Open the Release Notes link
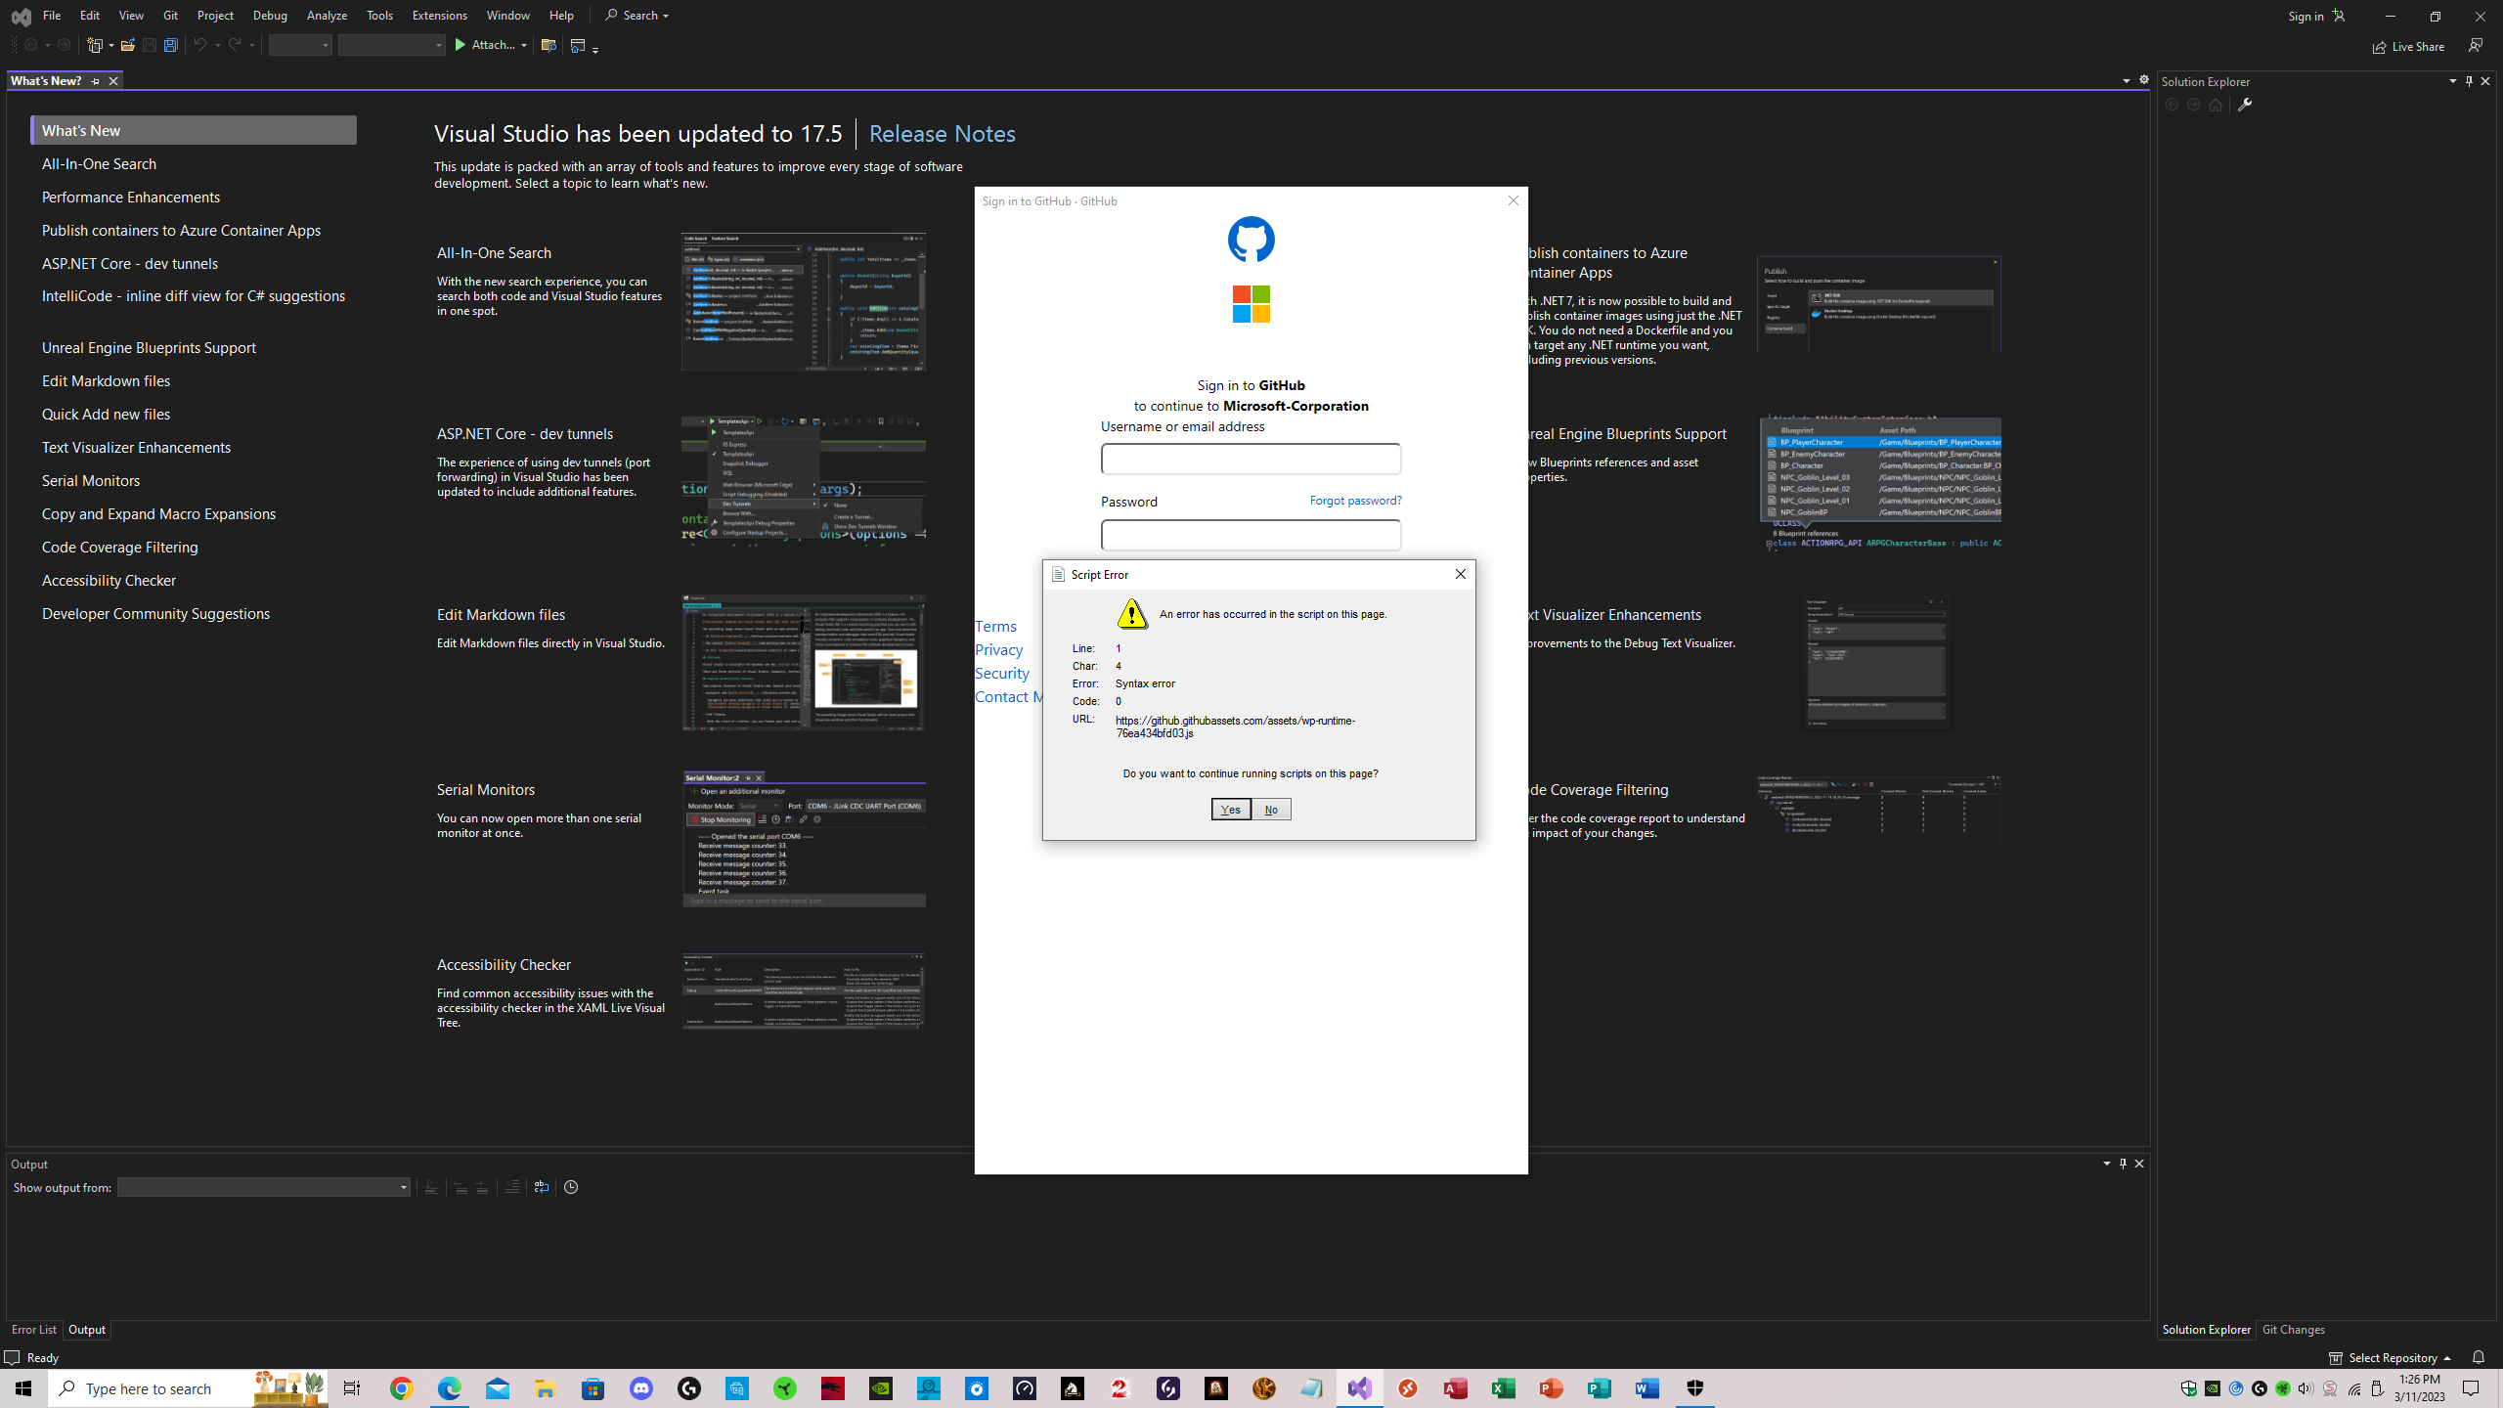Screen dimensions: 2503x1408 point(942,134)
